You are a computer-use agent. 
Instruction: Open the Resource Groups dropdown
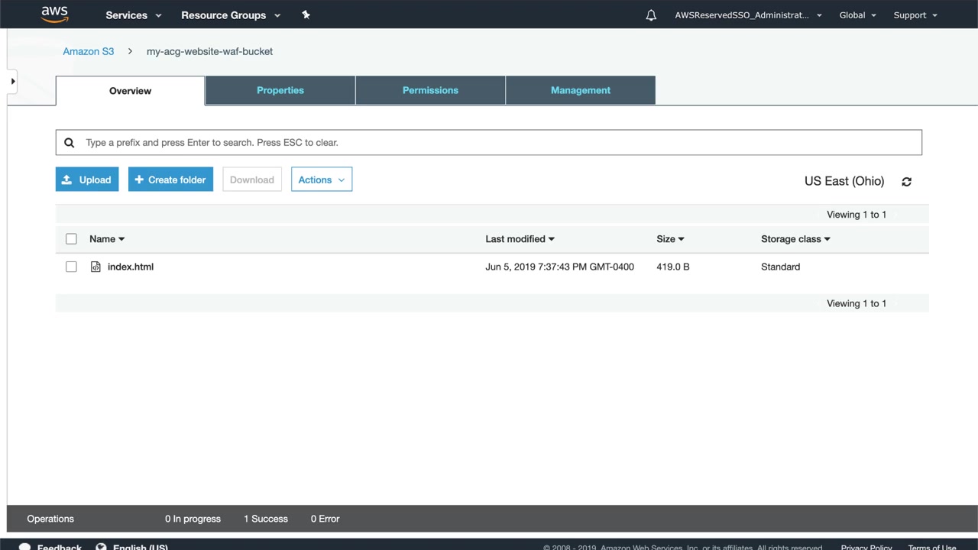pos(231,15)
